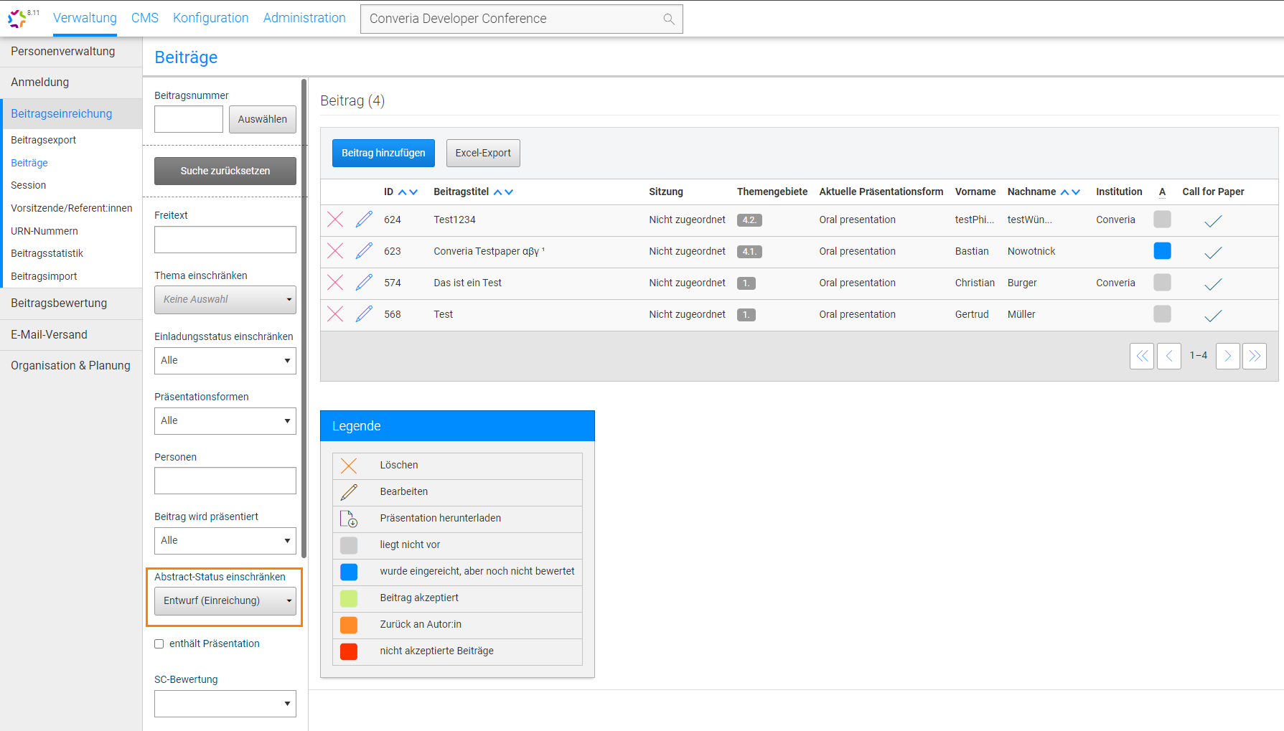Click the search magnifier icon

click(668, 19)
